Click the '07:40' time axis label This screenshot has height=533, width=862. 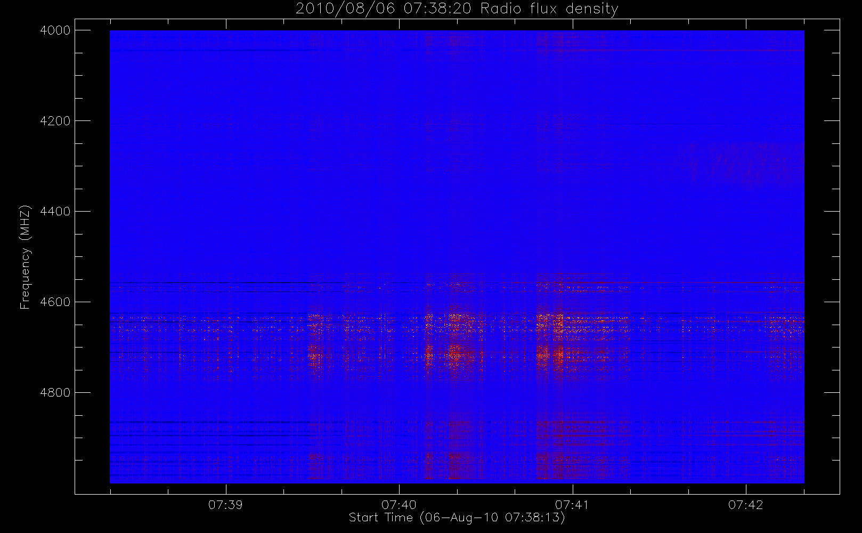tap(399, 505)
